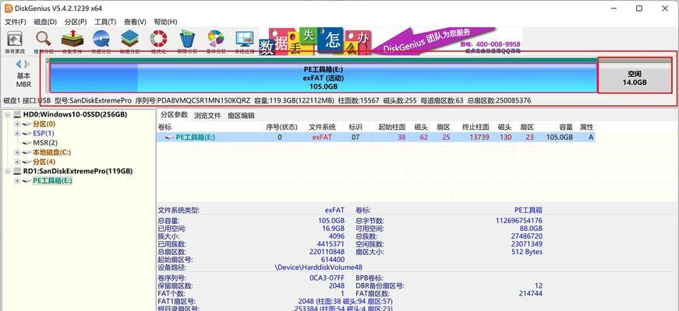Switch to the 分区参数 tab
679x311 pixels.
tap(174, 115)
